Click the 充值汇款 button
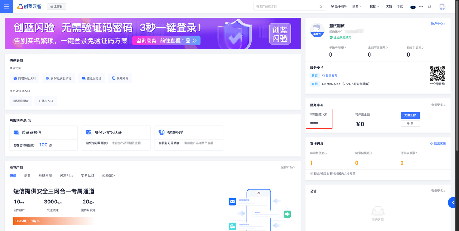This screenshot has width=459, height=231. pos(410,115)
